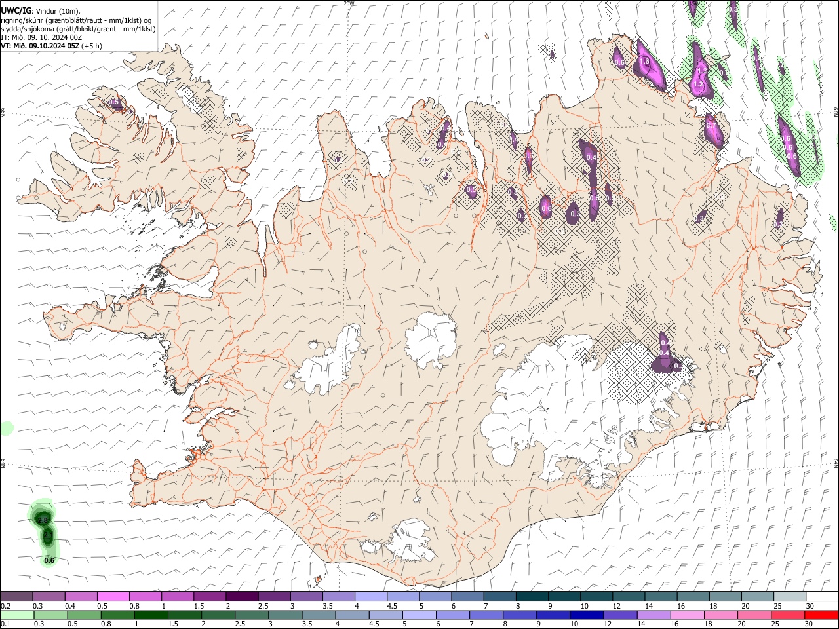Click the '(+5 h)' forecast offset text
This screenshot has height=629, width=839.
[92, 46]
